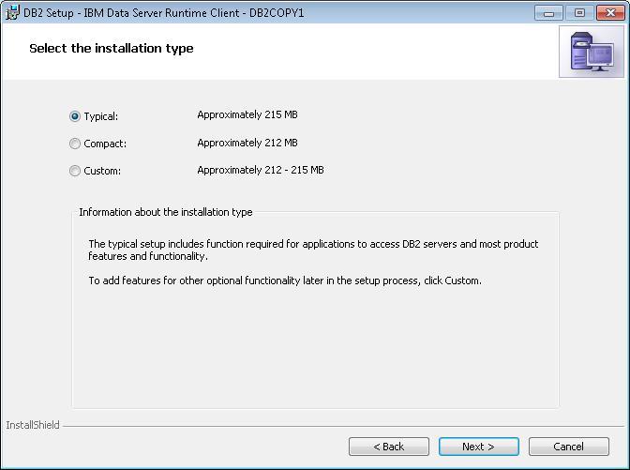Click 'Information about the installation type' label
Viewport: 630px width, 470px height.
(x=166, y=212)
